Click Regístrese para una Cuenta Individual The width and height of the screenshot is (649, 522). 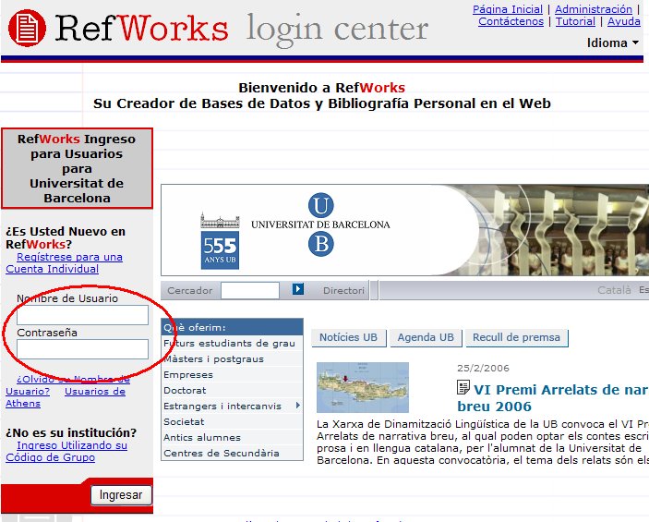(64, 262)
